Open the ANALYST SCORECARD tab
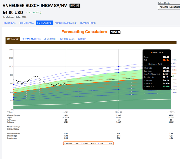The height and width of the screenshot is (159, 180). point(66,23)
